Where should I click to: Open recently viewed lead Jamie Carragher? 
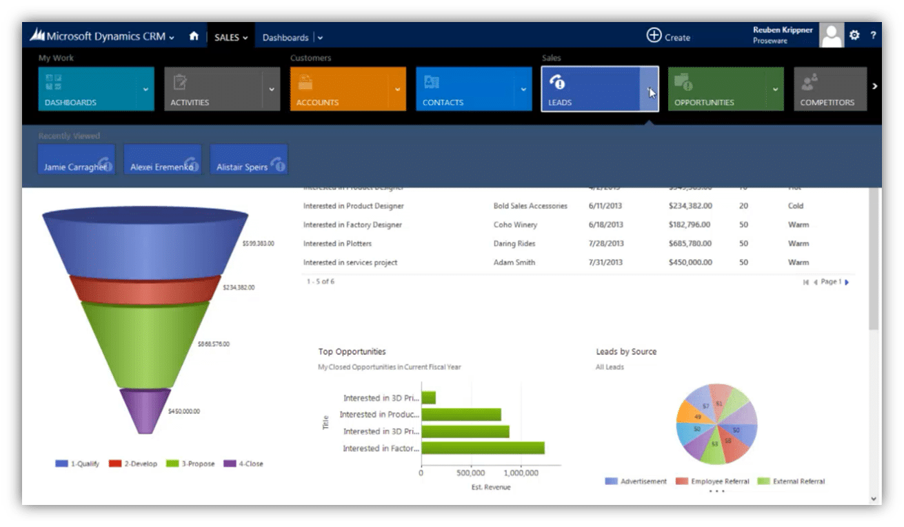[77, 160]
